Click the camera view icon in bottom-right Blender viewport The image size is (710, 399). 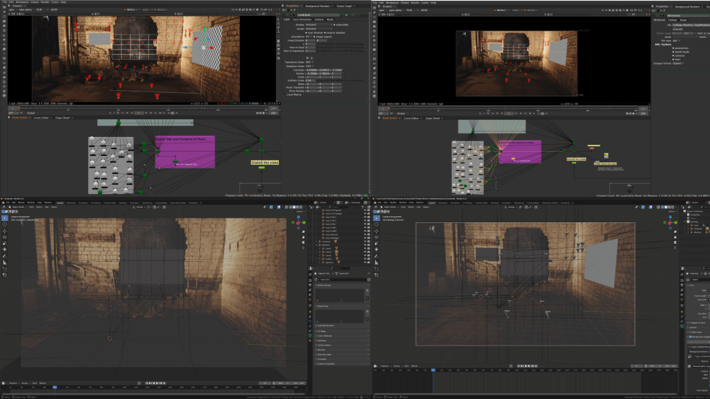[x=675, y=242]
